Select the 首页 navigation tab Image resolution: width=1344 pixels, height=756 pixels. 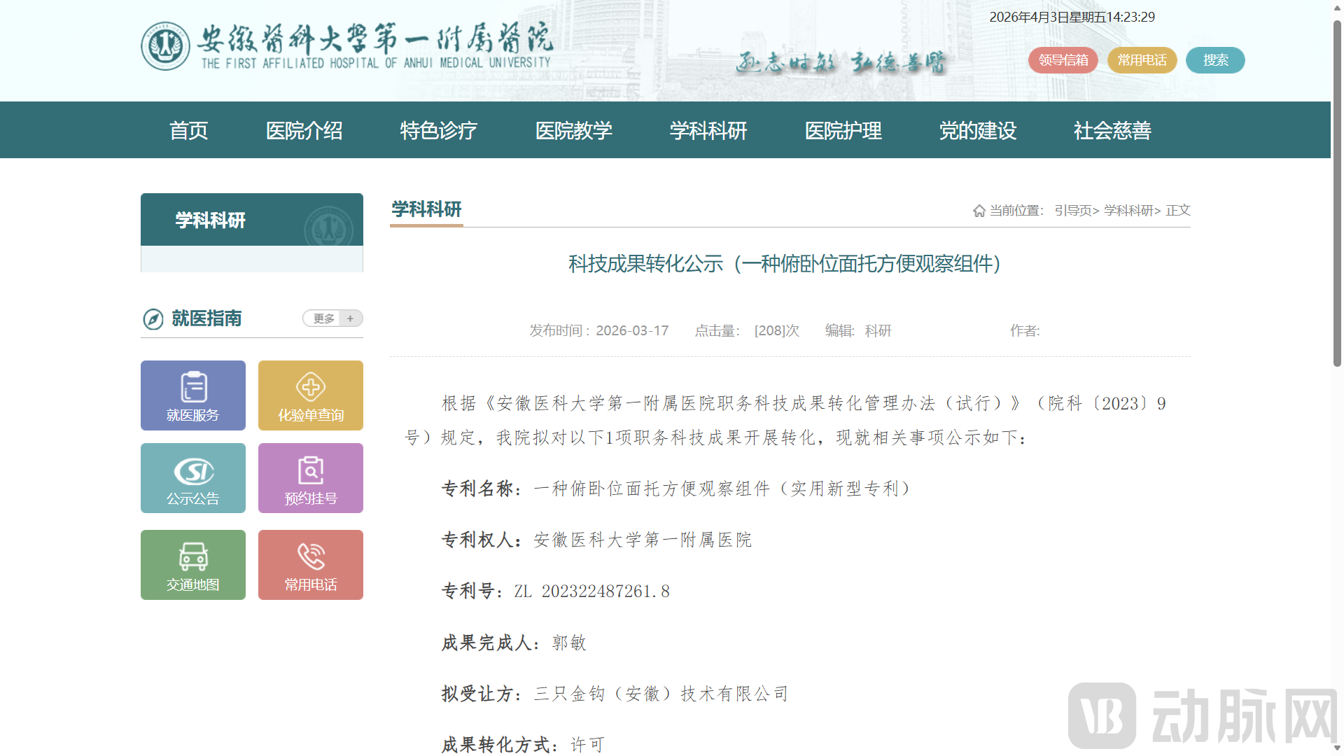coord(188,130)
